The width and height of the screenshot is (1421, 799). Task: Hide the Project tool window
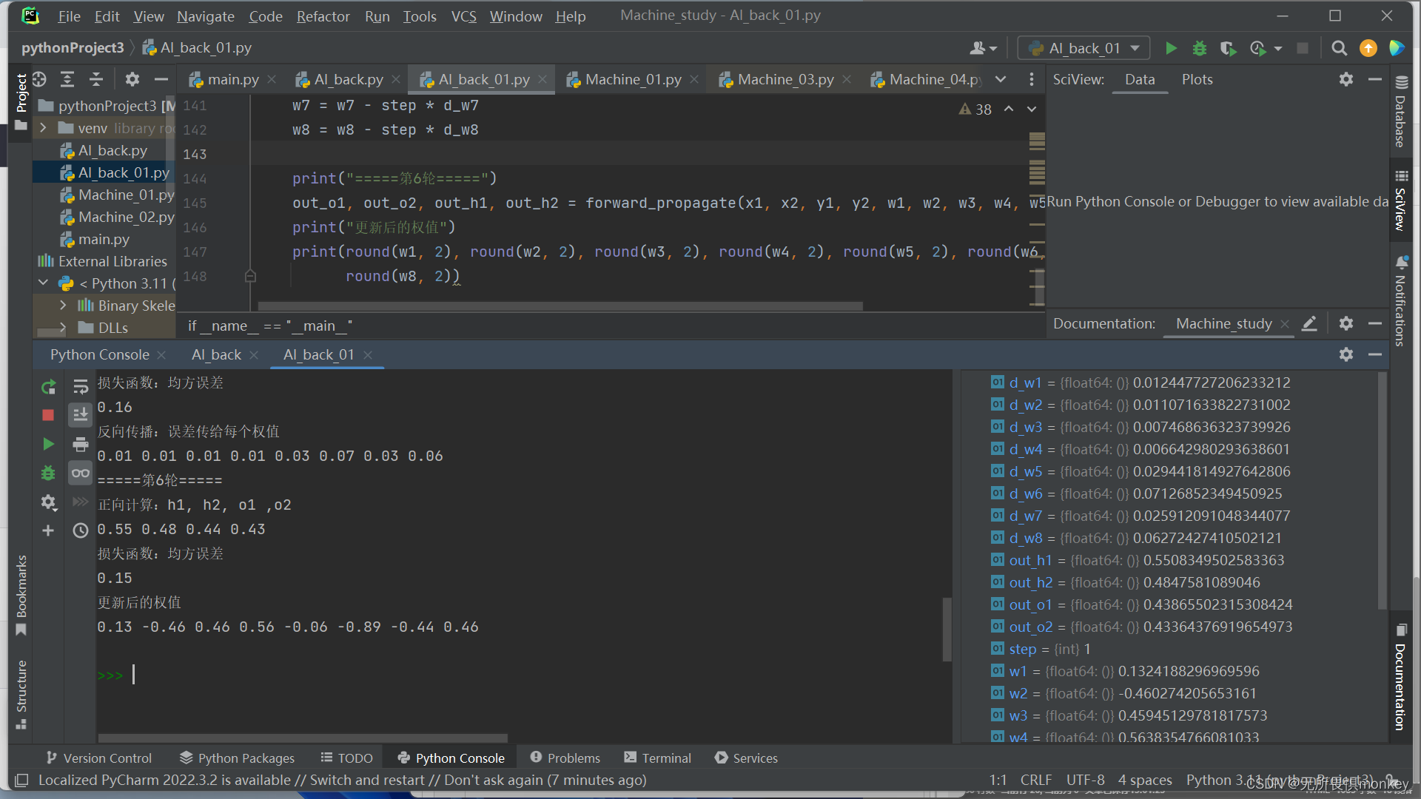[x=161, y=79]
